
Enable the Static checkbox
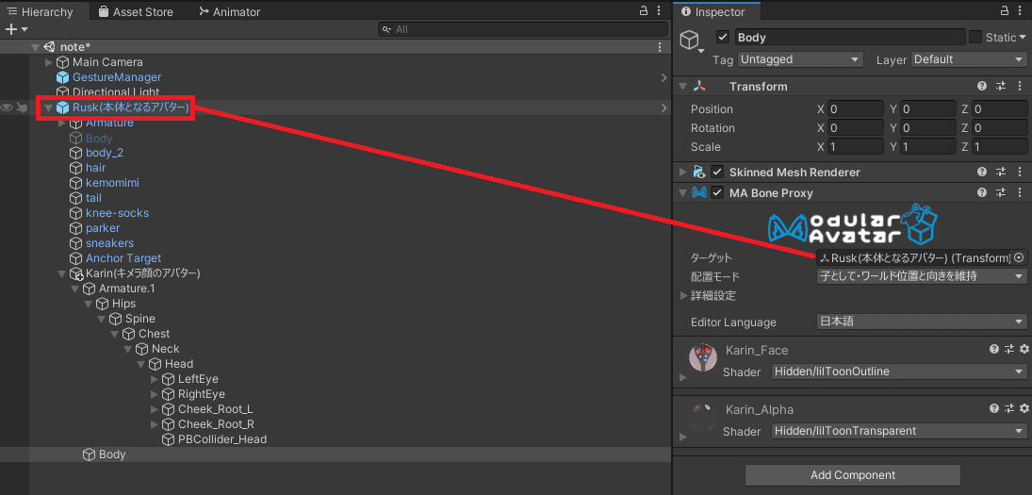pyautogui.click(x=975, y=38)
